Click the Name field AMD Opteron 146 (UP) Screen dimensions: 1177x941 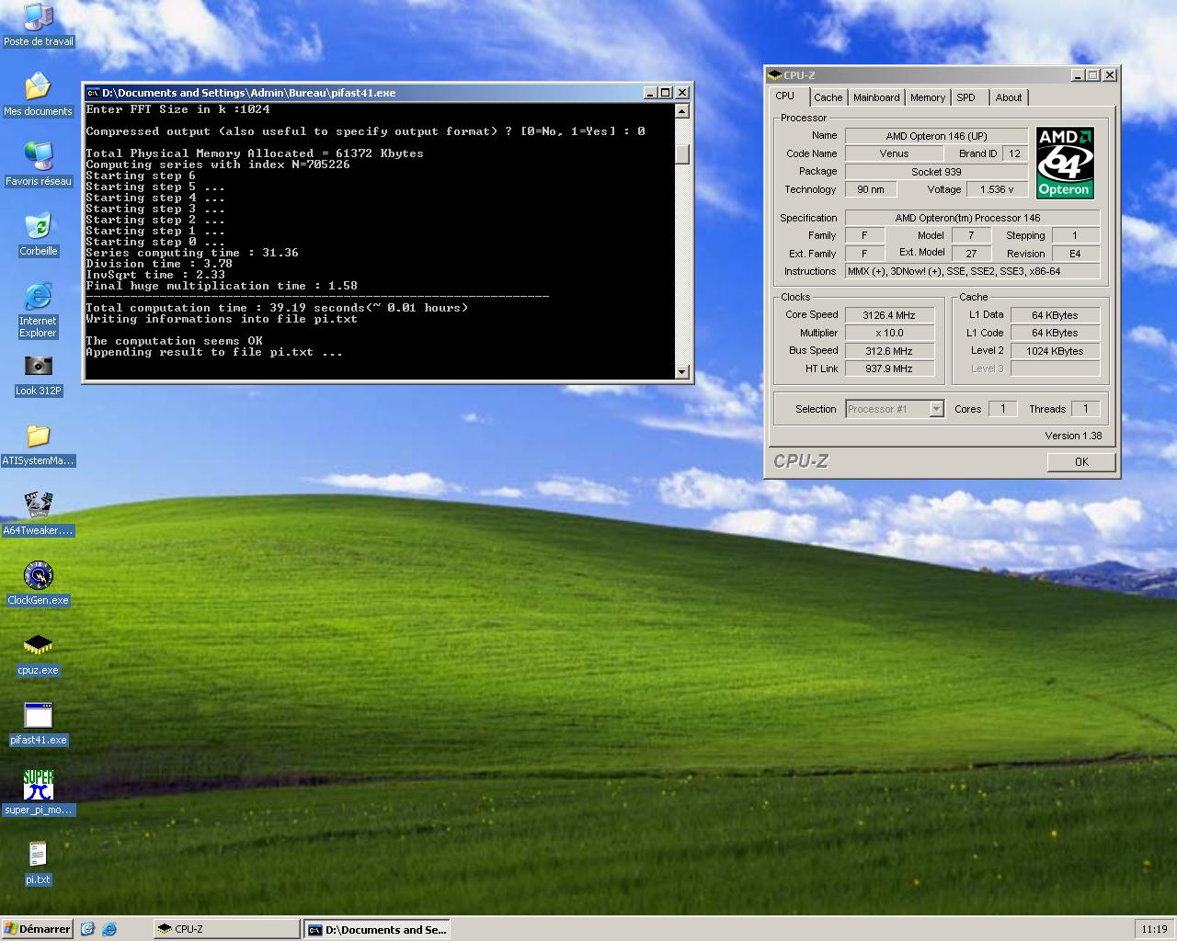(x=936, y=136)
